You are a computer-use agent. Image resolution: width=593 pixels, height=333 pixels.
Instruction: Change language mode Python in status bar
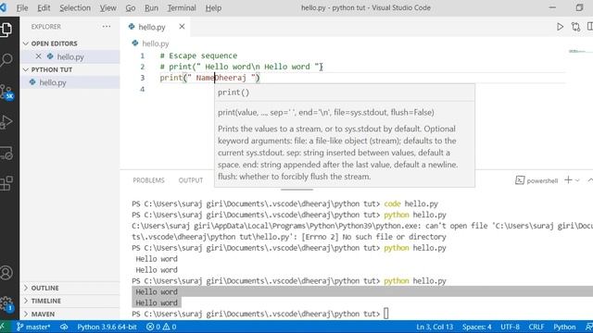pyautogui.click(x=564, y=327)
